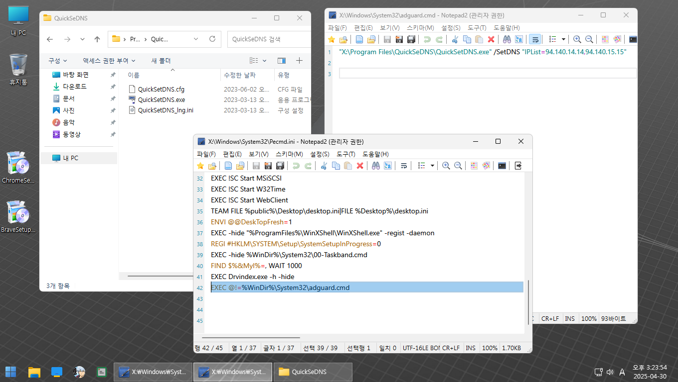Click volume icon in system tray
Image resolution: width=678 pixels, height=382 pixels.
pyautogui.click(x=610, y=372)
